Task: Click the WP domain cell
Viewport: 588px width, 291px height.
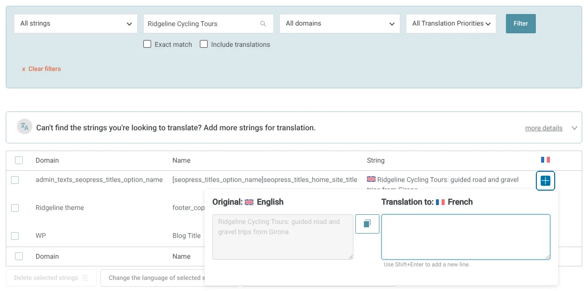Action: tap(41, 236)
